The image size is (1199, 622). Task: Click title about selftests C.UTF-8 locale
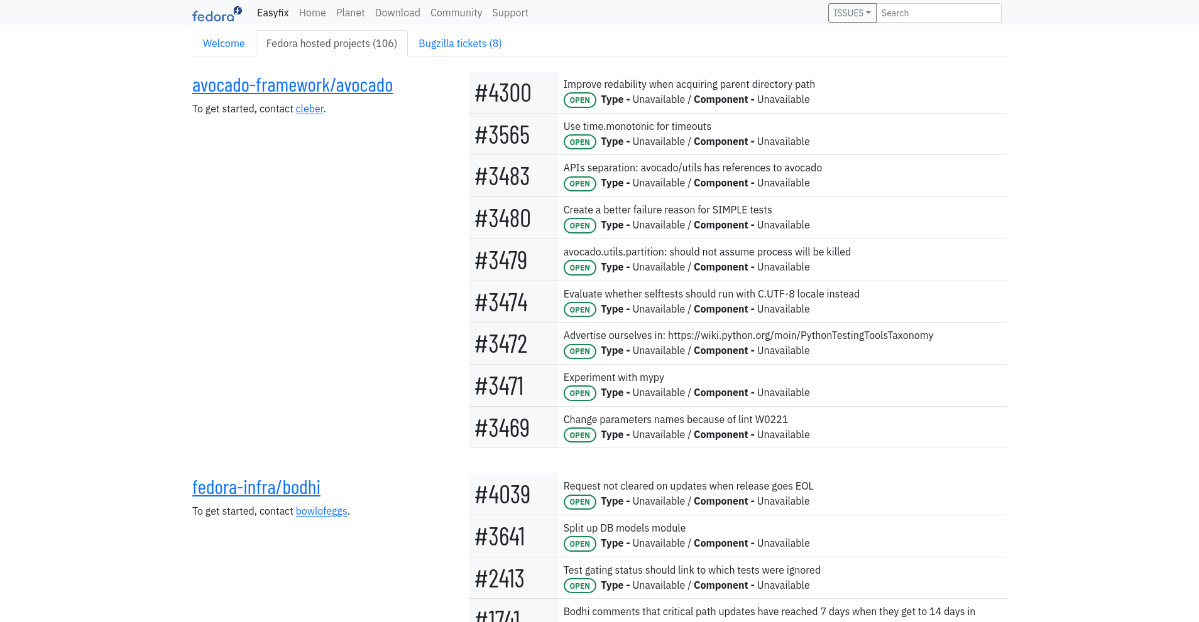click(x=711, y=294)
